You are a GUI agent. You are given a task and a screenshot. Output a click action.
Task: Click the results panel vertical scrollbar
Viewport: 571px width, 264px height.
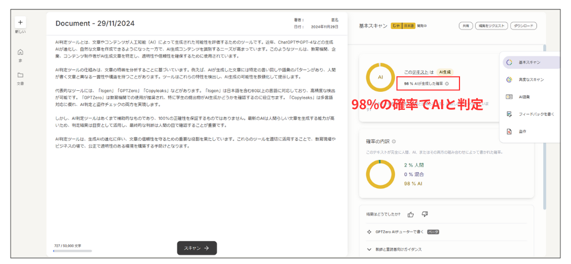tap(544, 127)
